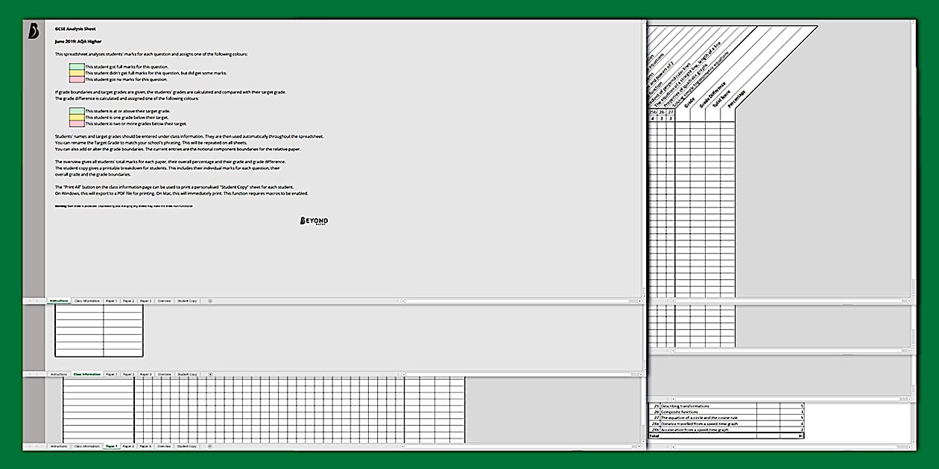939x469 pixels.
Task: Open the Instructions tab in the bottom pane
Action: click(59, 448)
